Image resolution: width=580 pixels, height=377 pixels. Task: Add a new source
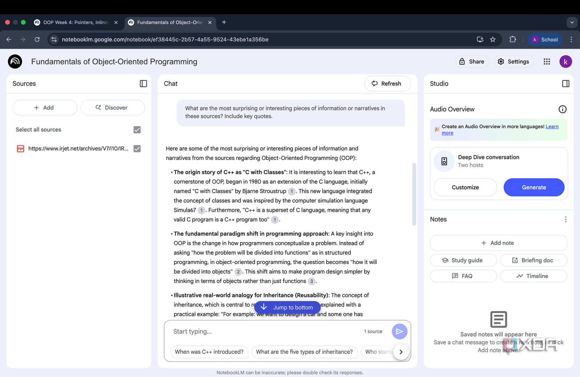(45, 108)
